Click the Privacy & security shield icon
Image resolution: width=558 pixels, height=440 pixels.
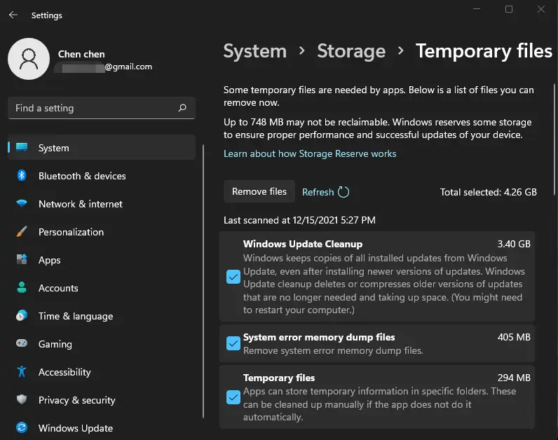tap(22, 399)
